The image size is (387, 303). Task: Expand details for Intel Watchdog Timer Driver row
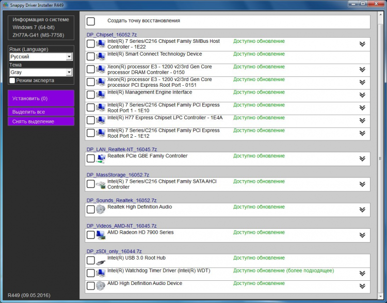[362, 274]
